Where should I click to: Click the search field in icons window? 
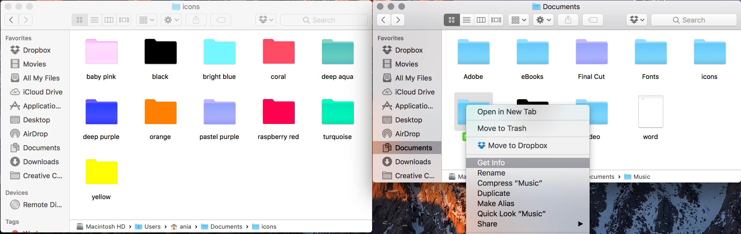tap(324, 20)
